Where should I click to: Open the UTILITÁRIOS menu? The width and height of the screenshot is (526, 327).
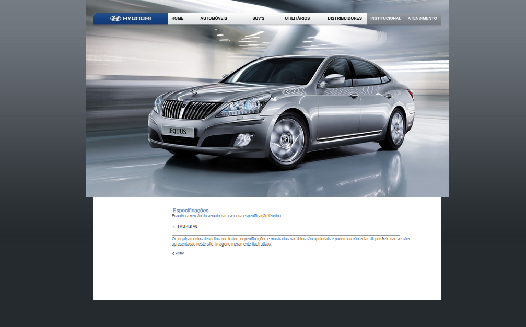tap(297, 18)
